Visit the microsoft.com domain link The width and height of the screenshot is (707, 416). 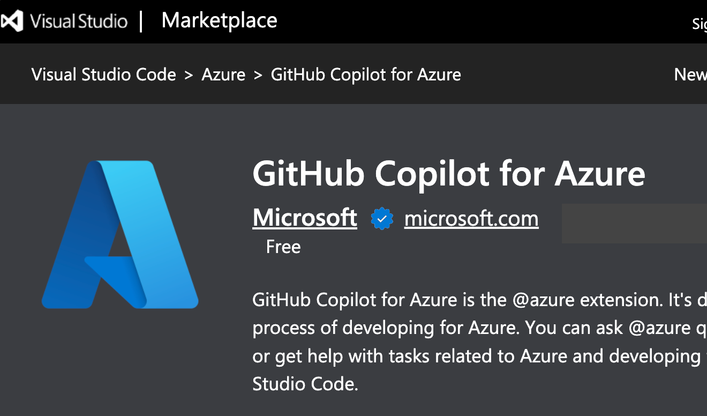coord(471,218)
